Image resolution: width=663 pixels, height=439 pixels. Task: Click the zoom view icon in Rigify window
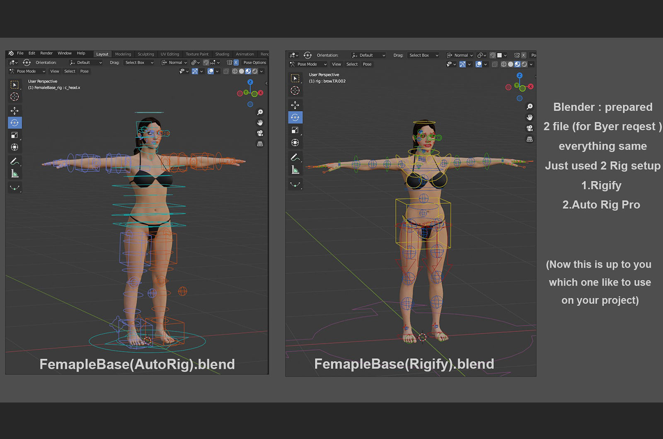(x=530, y=107)
